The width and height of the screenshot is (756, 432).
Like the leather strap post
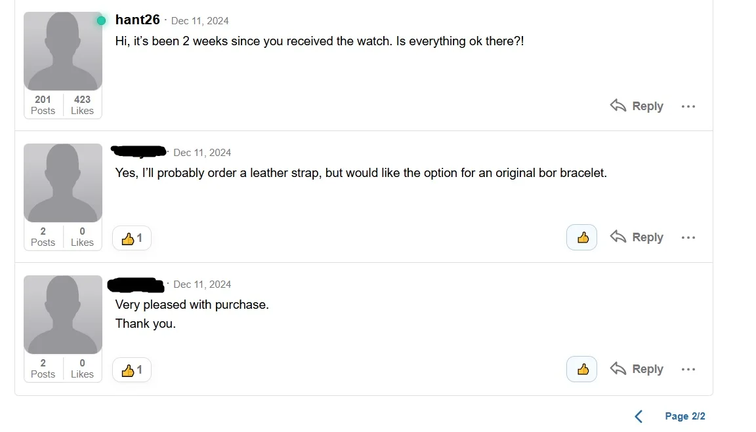(x=581, y=238)
